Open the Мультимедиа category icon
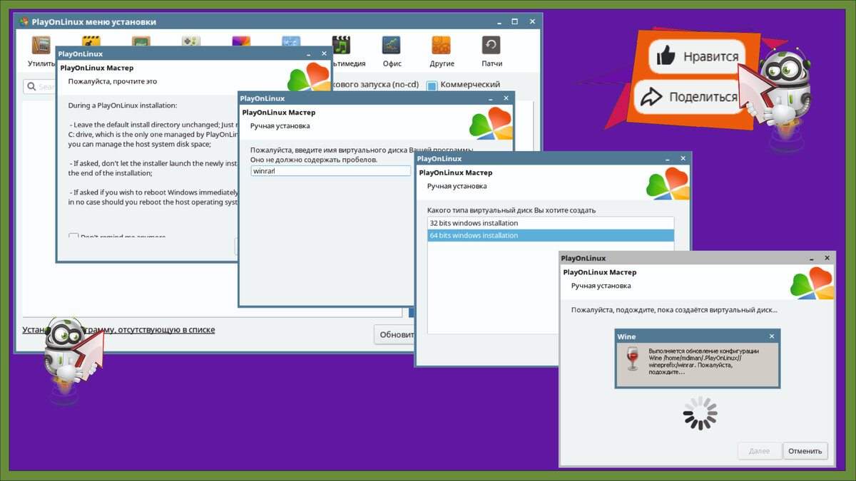 pyautogui.click(x=341, y=46)
